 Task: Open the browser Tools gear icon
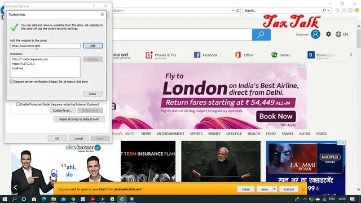tap(350, 10)
